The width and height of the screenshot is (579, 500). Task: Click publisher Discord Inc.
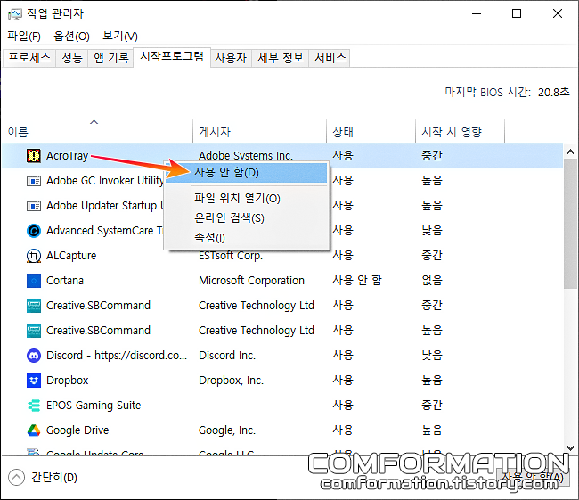(x=227, y=356)
